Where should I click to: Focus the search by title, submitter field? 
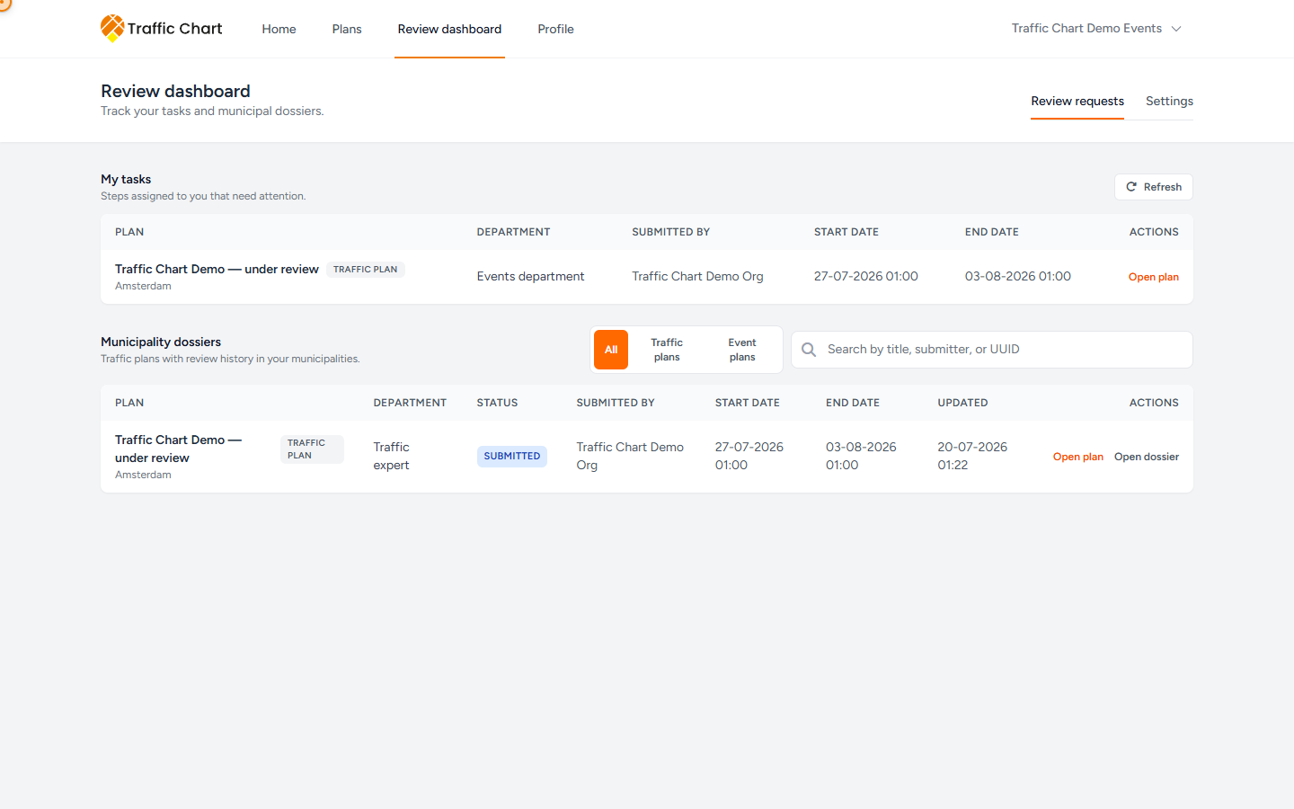(991, 350)
